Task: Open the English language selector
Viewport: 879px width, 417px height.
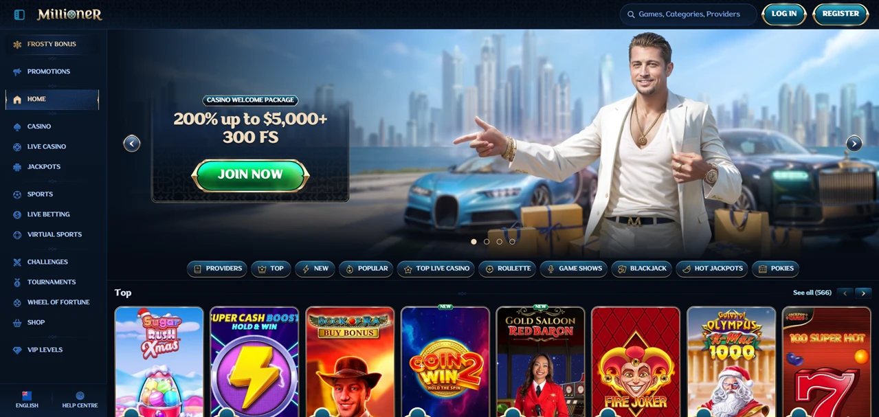Action: point(27,400)
